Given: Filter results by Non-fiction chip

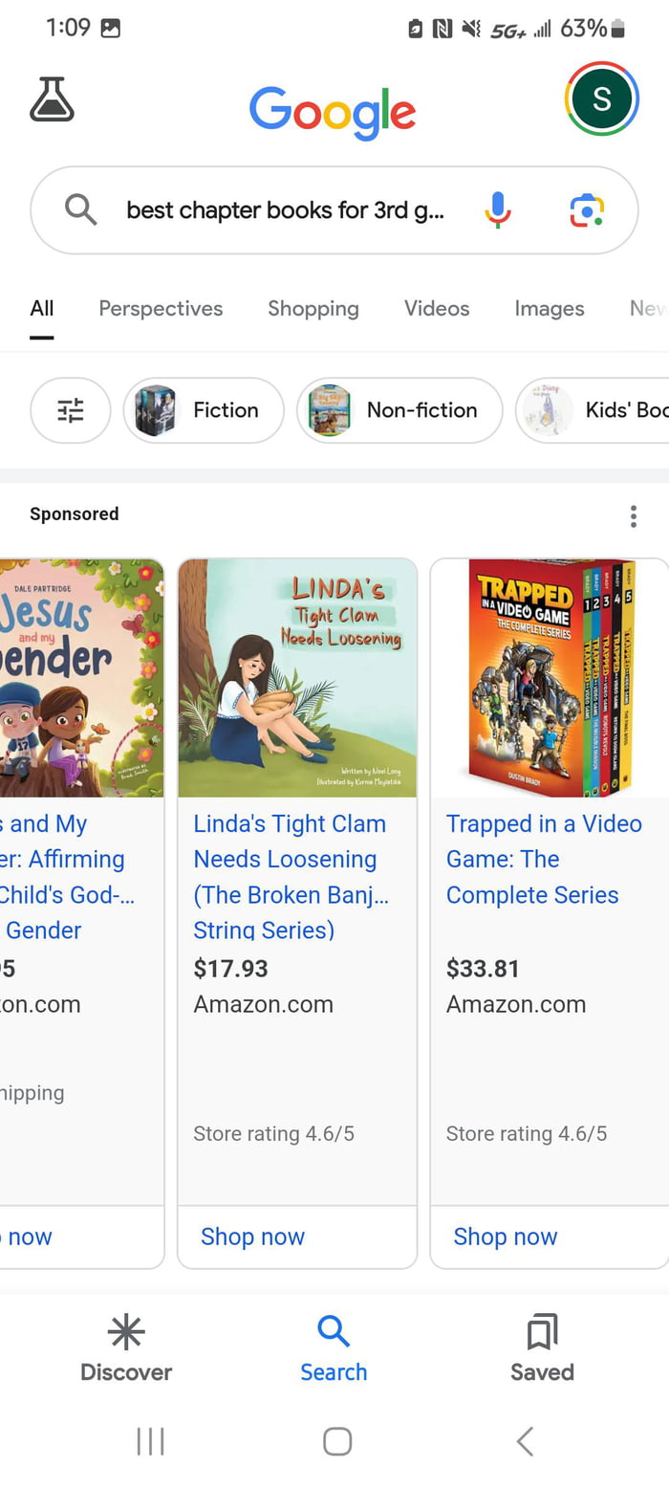Looking at the screenshot, I should [x=399, y=410].
